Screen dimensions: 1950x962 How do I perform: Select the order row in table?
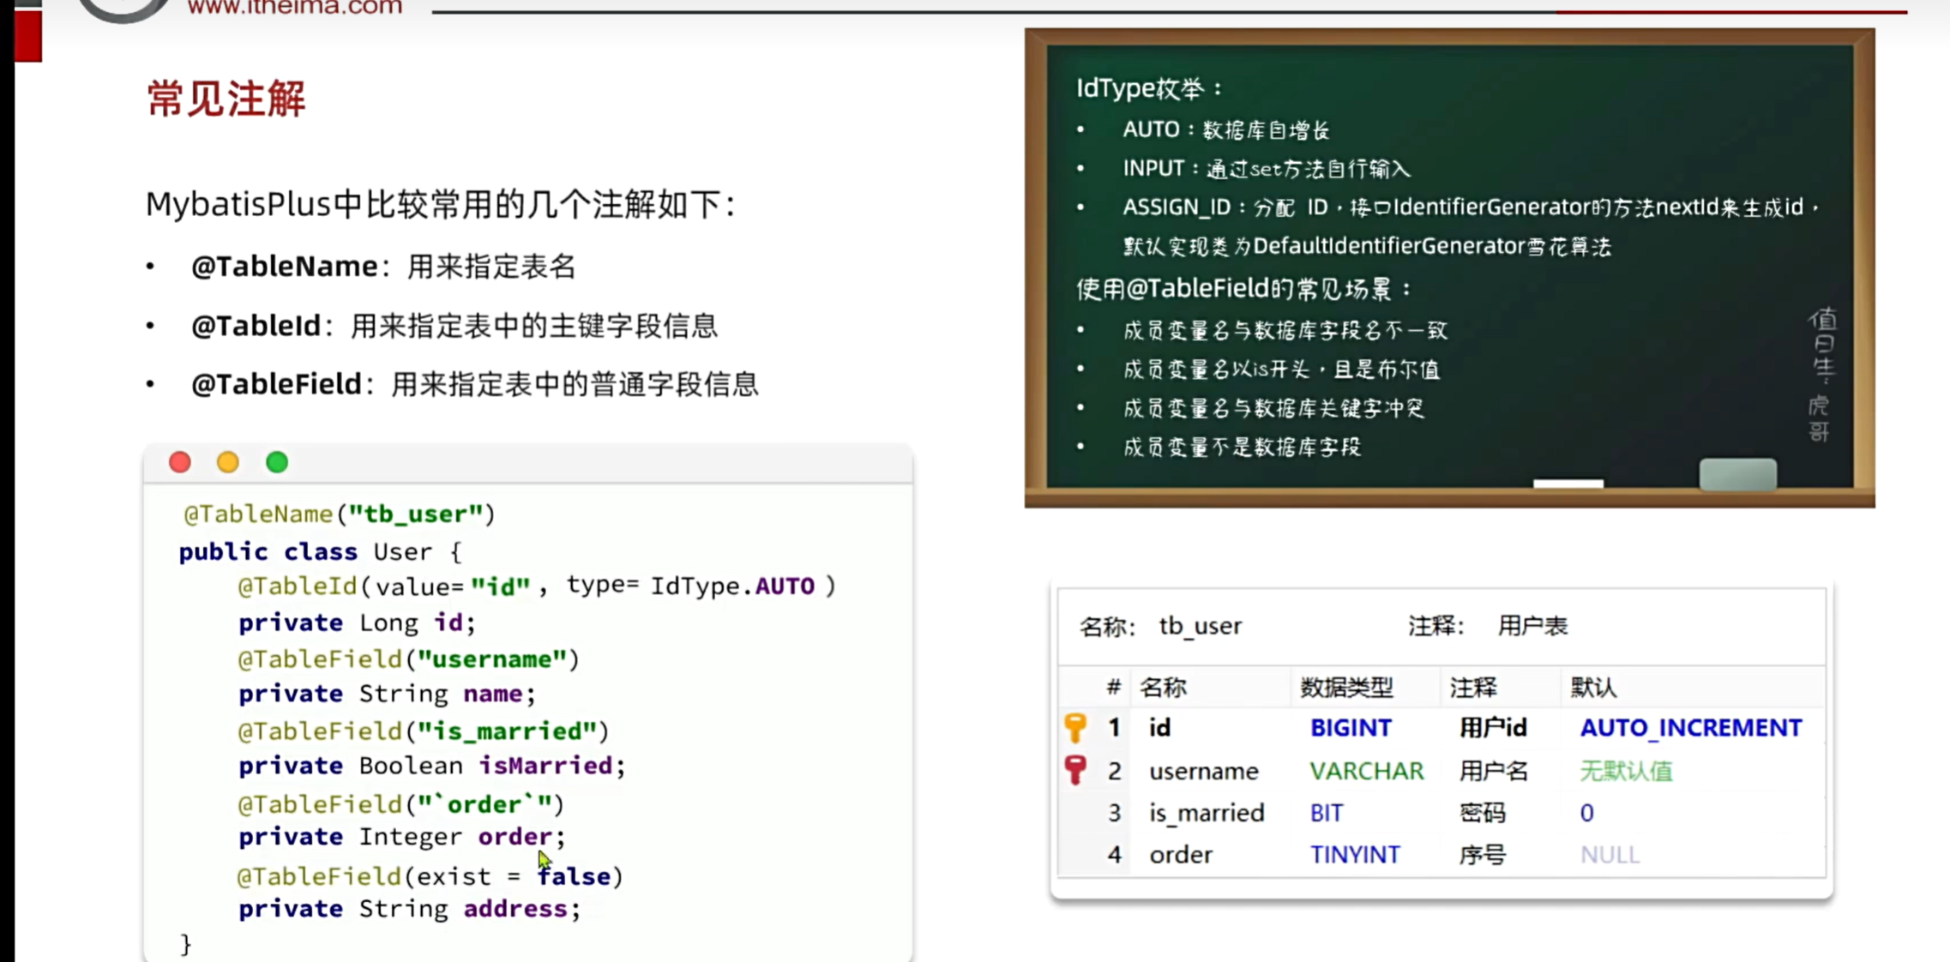point(1181,855)
